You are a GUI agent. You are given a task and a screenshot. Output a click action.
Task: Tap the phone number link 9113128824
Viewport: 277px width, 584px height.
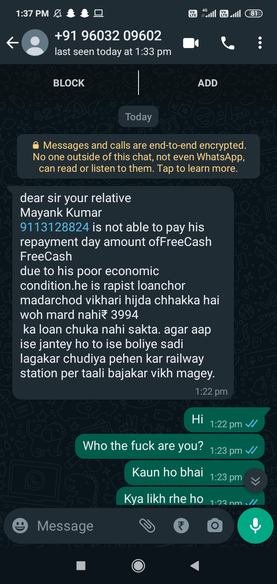55,227
